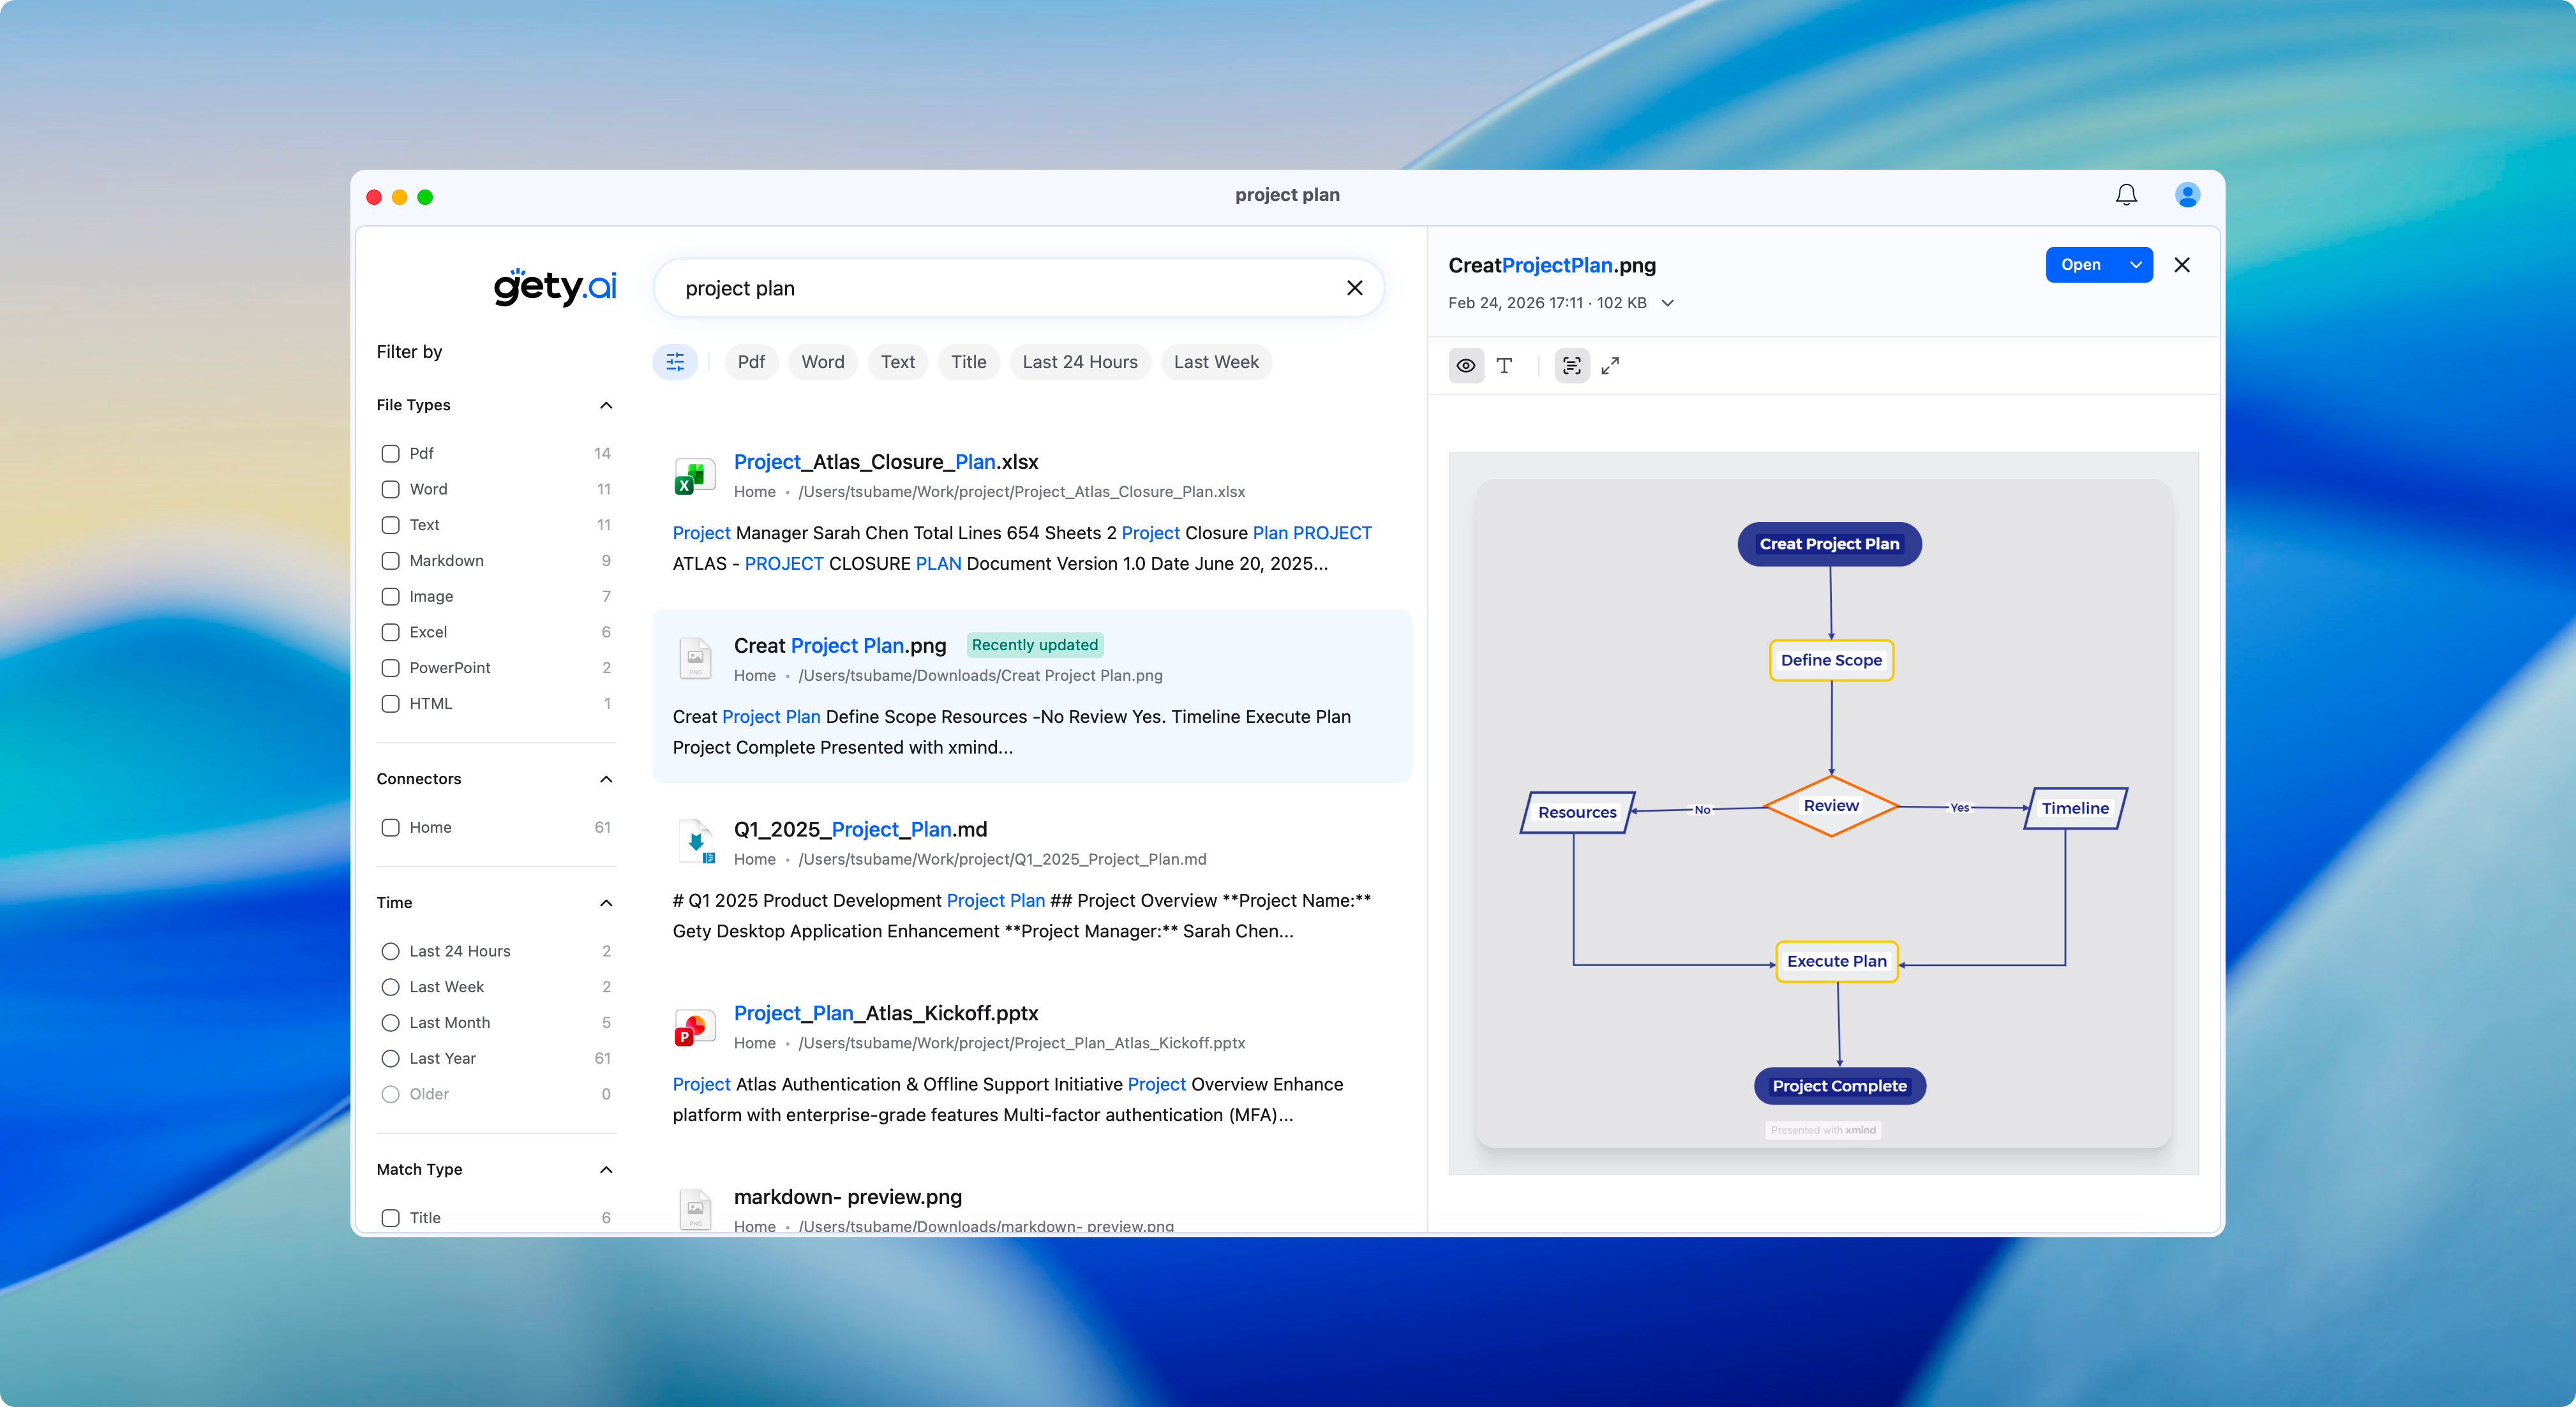Screen dimensions: 2576x1407
Task: Expand file details next to 102 KB
Action: click(x=1667, y=303)
